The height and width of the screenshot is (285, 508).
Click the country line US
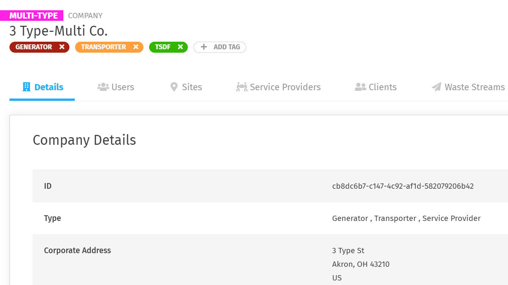(337, 278)
